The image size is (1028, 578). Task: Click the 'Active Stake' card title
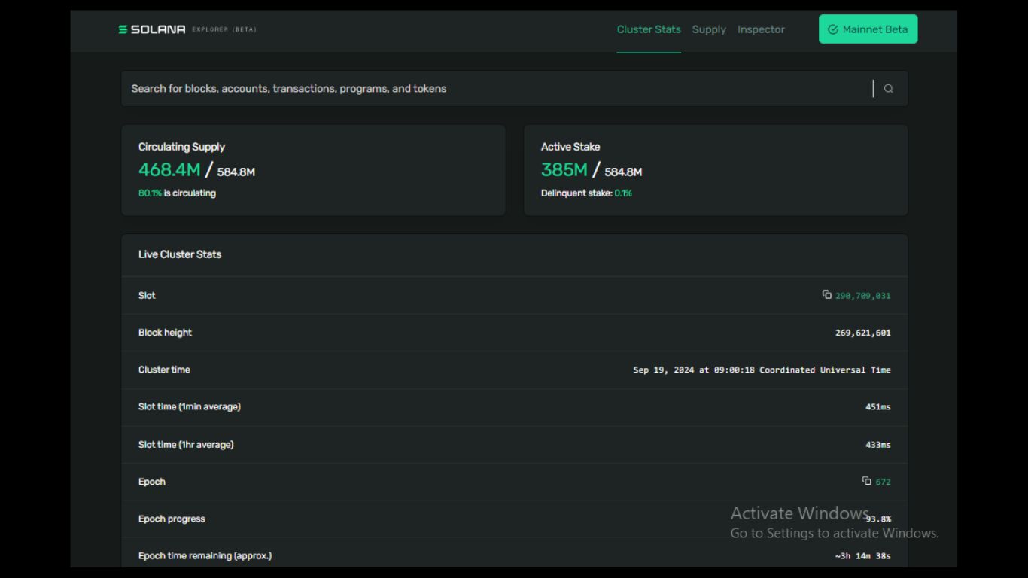570,147
